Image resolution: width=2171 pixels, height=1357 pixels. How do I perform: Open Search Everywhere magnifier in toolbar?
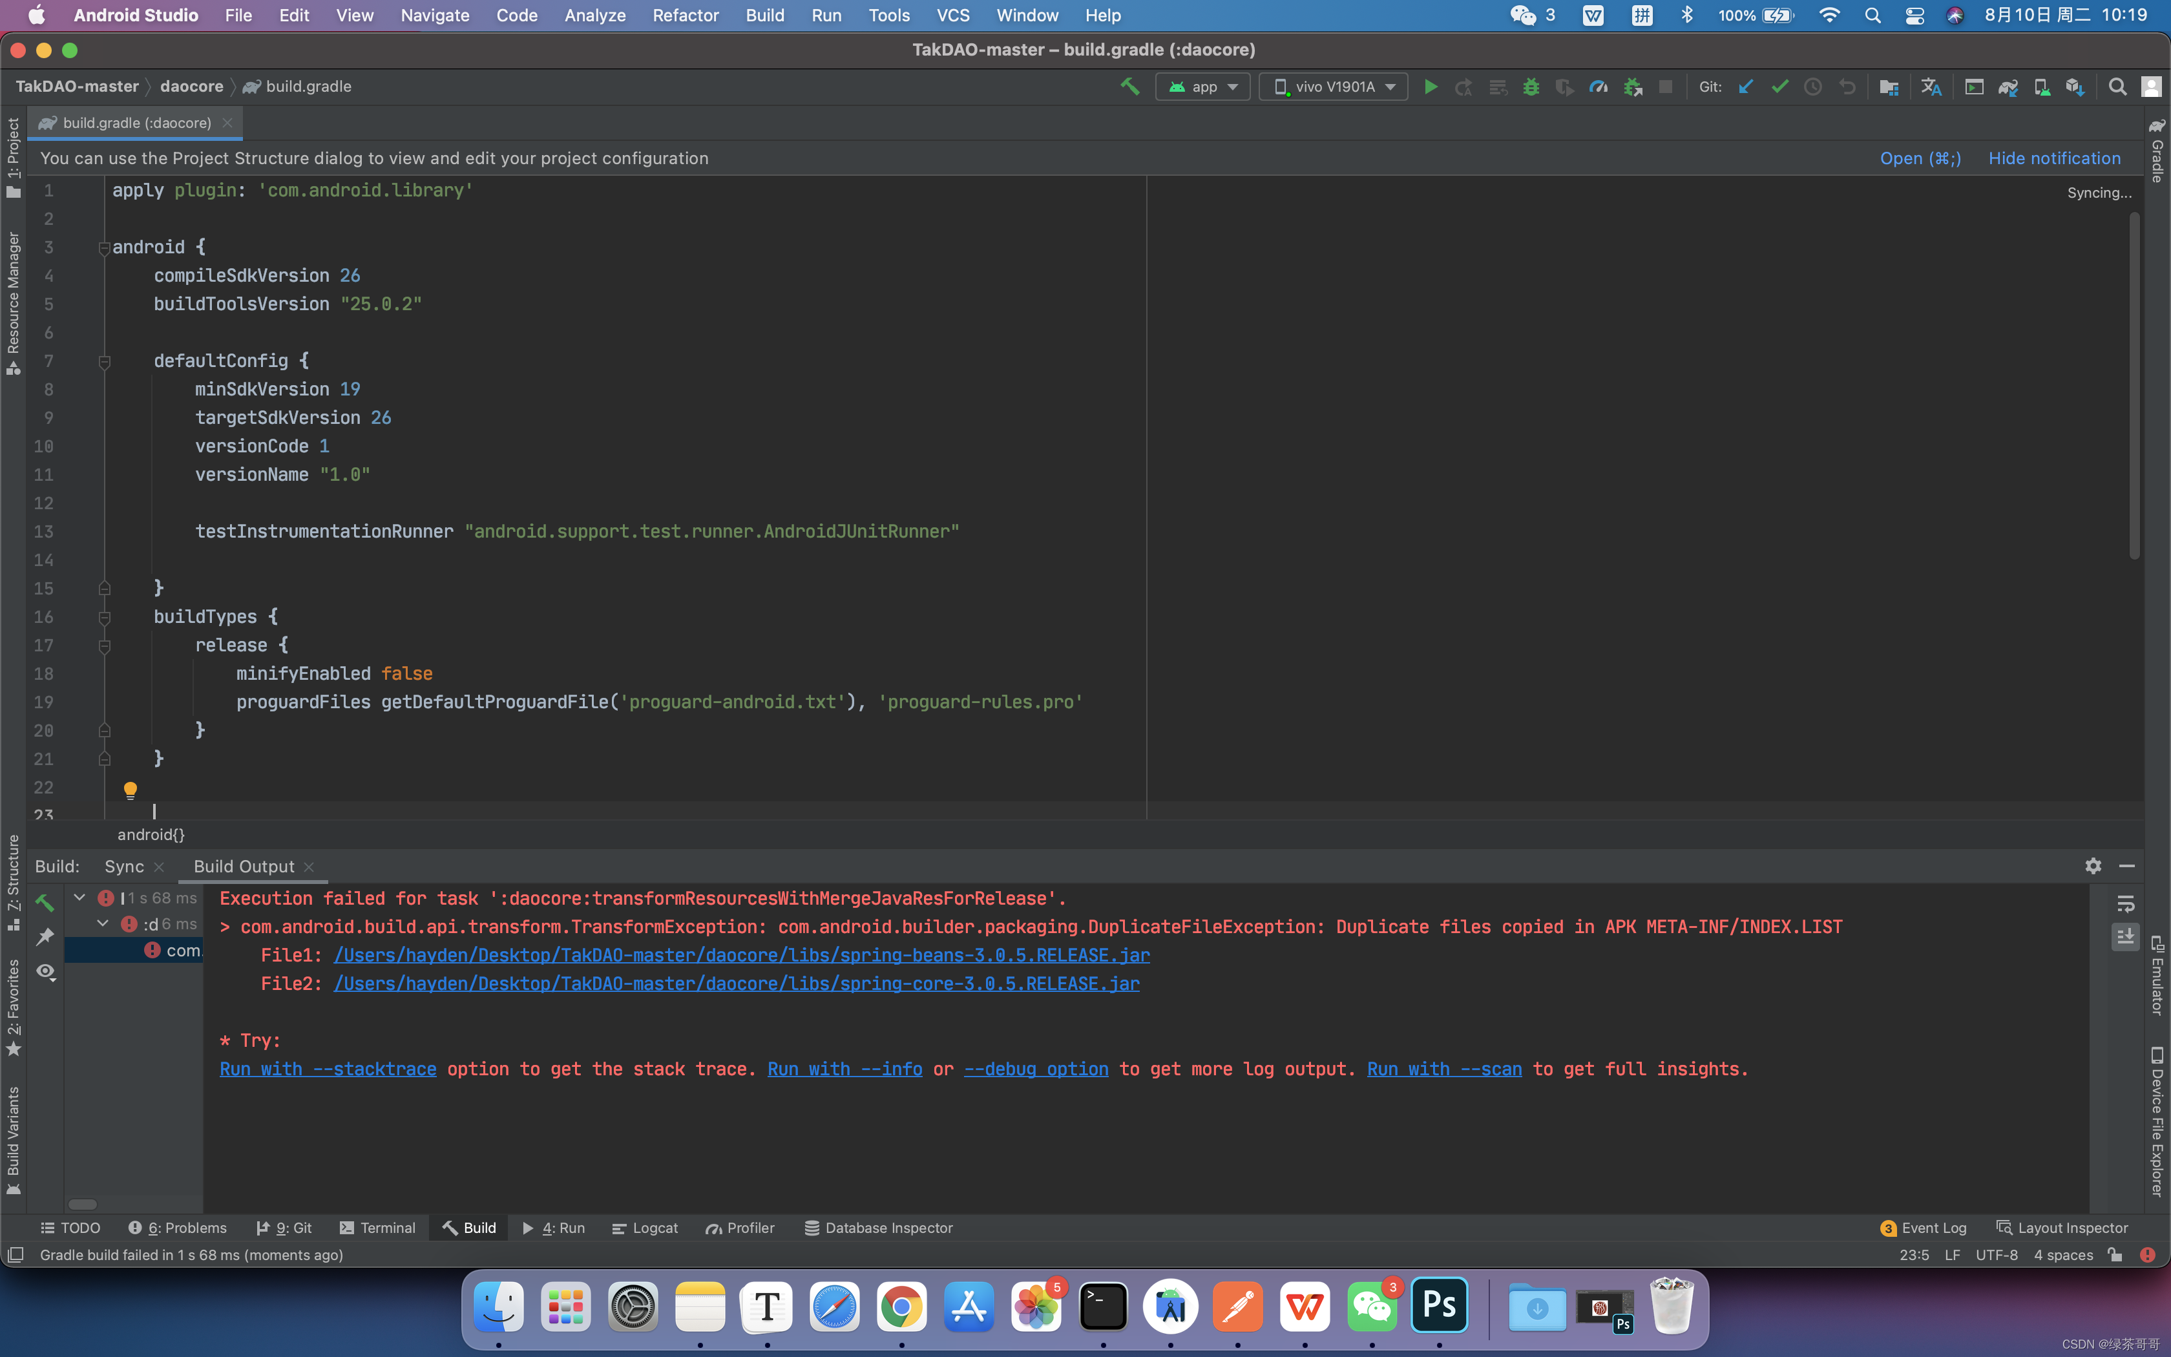[x=2117, y=87]
